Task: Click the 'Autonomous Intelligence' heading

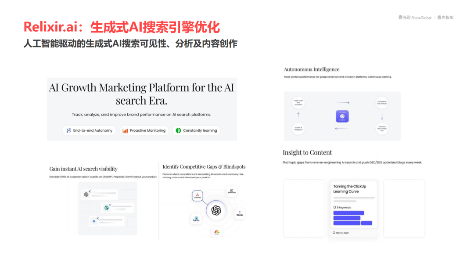Action: [311, 69]
